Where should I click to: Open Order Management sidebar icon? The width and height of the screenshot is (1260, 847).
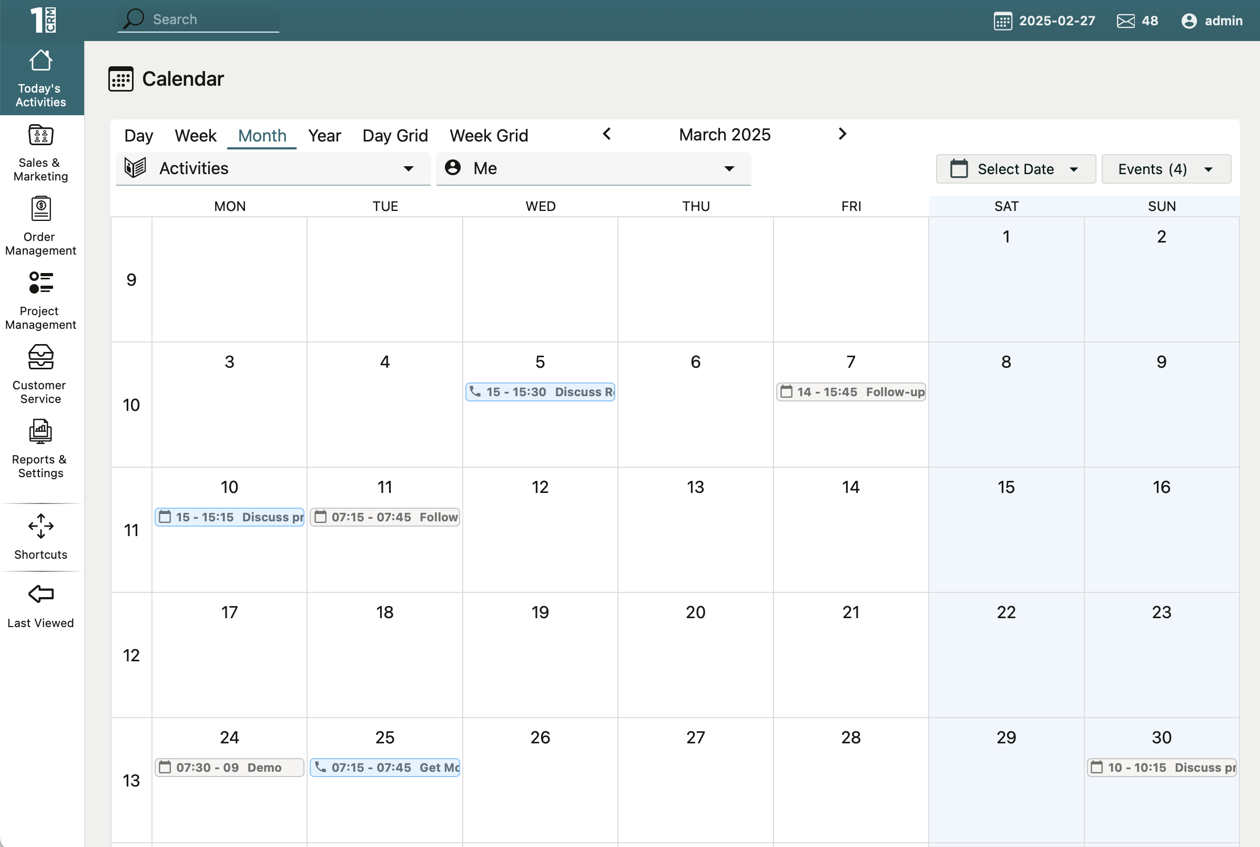click(x=41, y=209)
